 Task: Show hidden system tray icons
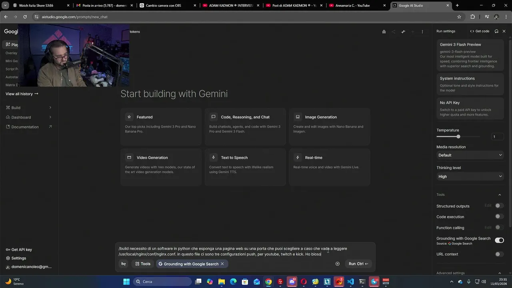point(452,282)
